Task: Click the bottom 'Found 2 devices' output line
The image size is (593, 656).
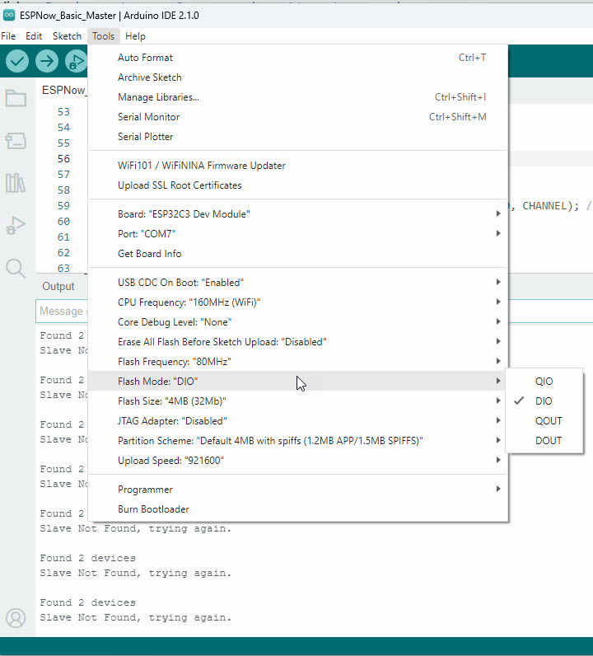Action: (x=88, y=602)
